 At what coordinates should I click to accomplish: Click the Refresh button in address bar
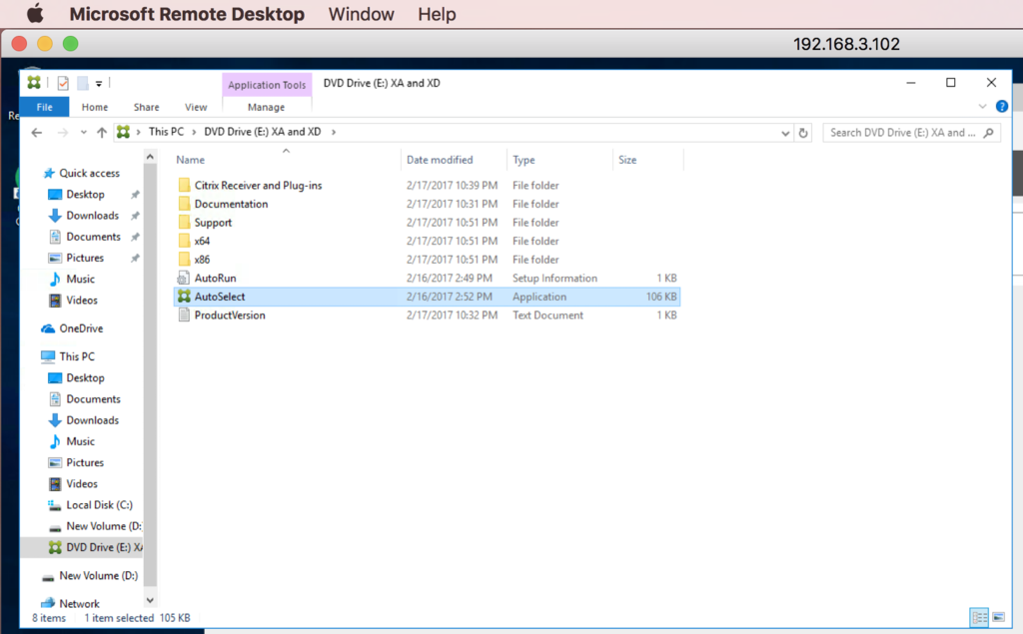(x=803, y=133)
